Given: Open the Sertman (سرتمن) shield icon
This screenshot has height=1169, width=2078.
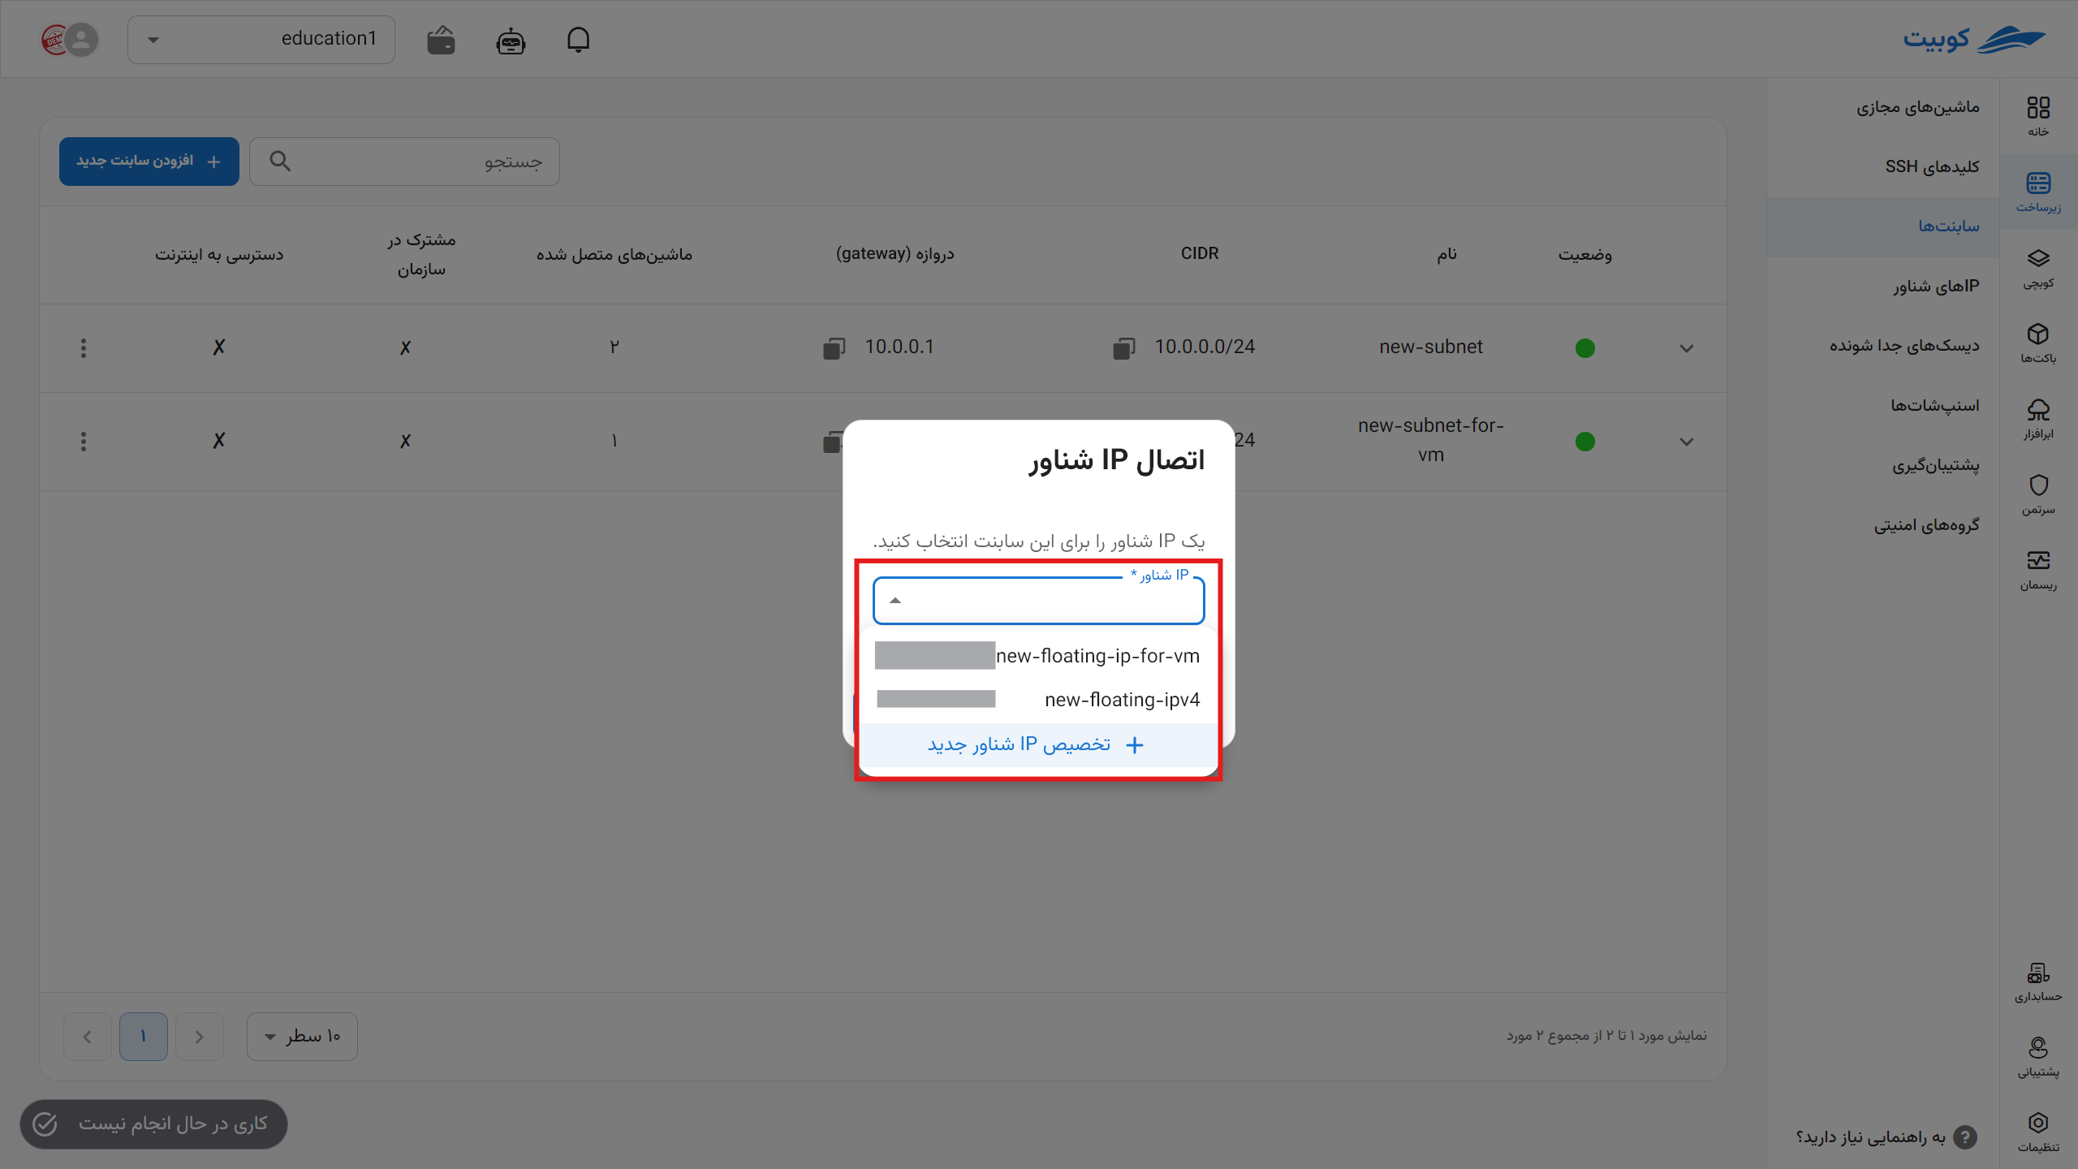Looking at the screenshot, I should [2038, 494].
